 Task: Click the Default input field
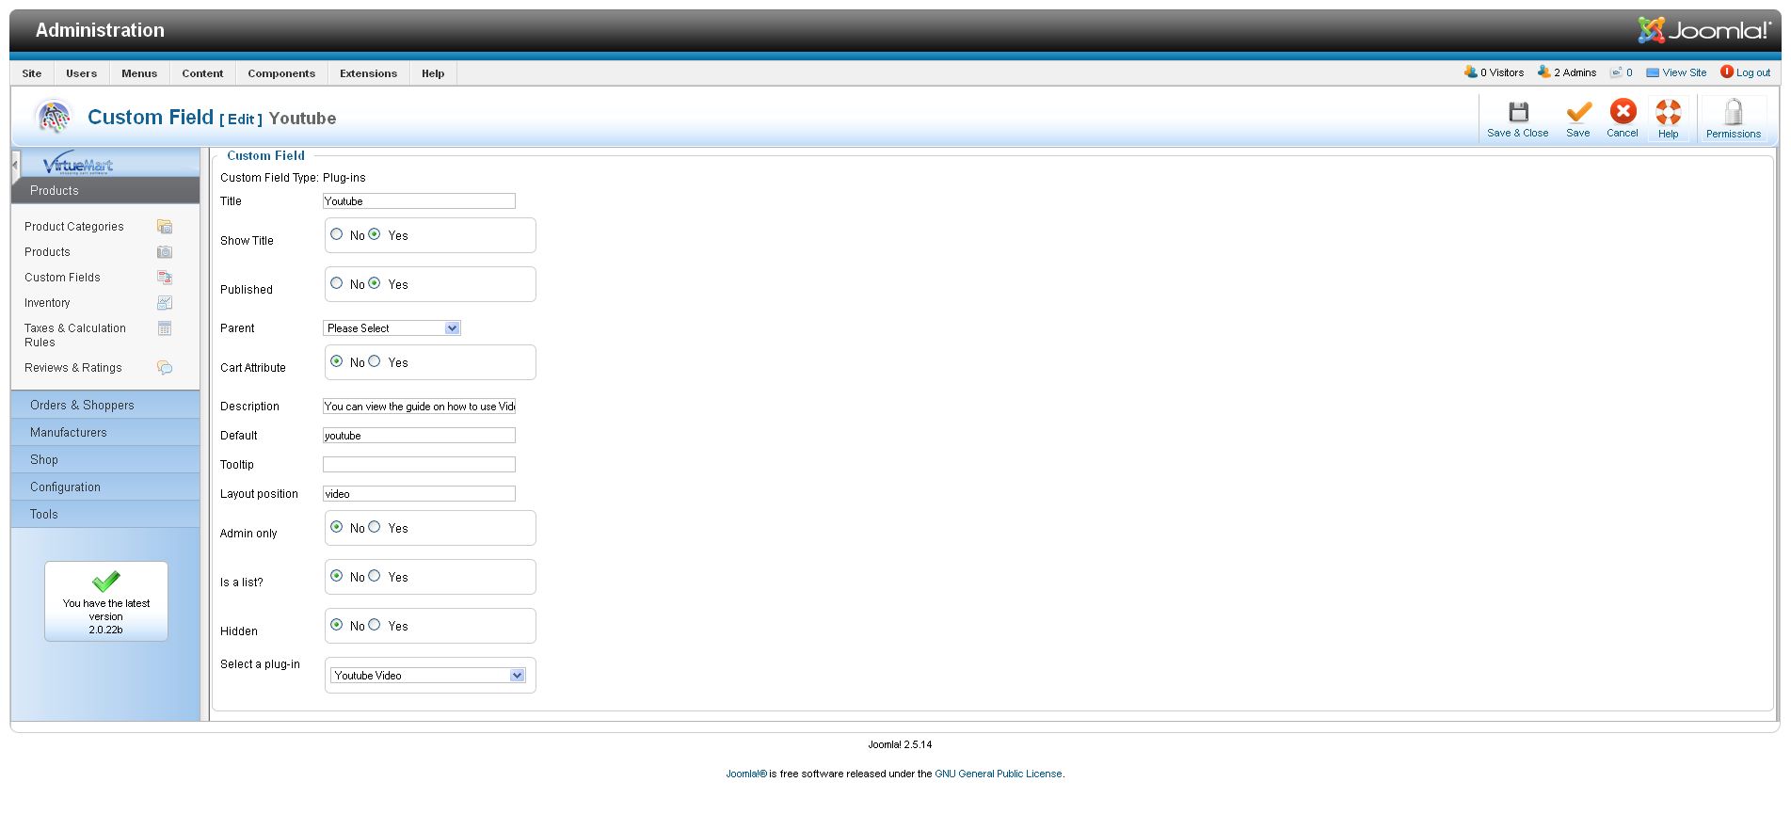click(419, 436)
